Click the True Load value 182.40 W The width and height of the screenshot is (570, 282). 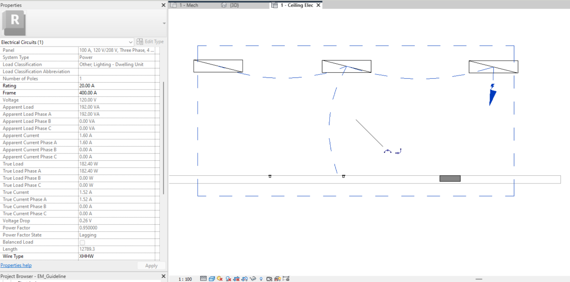click(117, 164)
